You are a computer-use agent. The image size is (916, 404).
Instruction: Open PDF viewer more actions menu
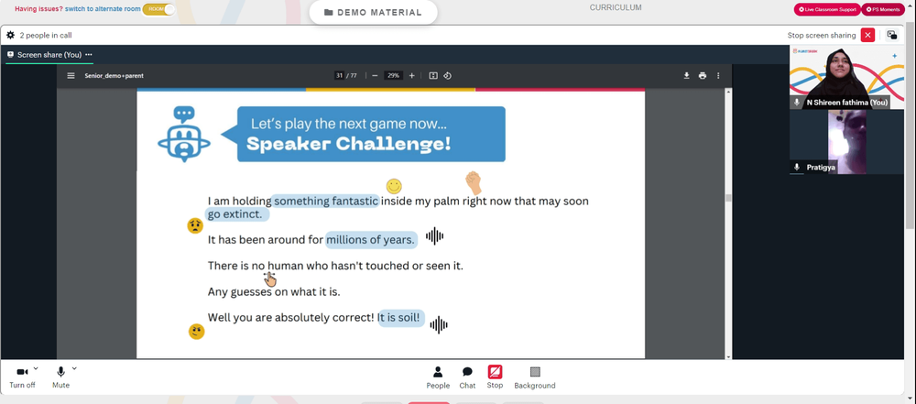tap(718, 75)
